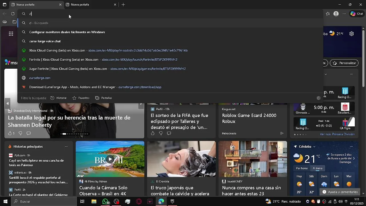Open 'Jugar Fortnite' Xbox suggestion

(170, 69)
